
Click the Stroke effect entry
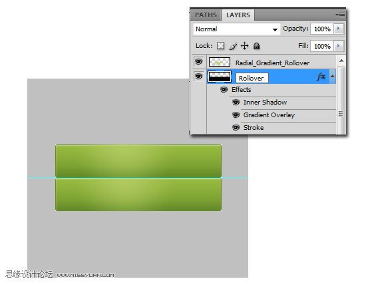tap(254, 128)
